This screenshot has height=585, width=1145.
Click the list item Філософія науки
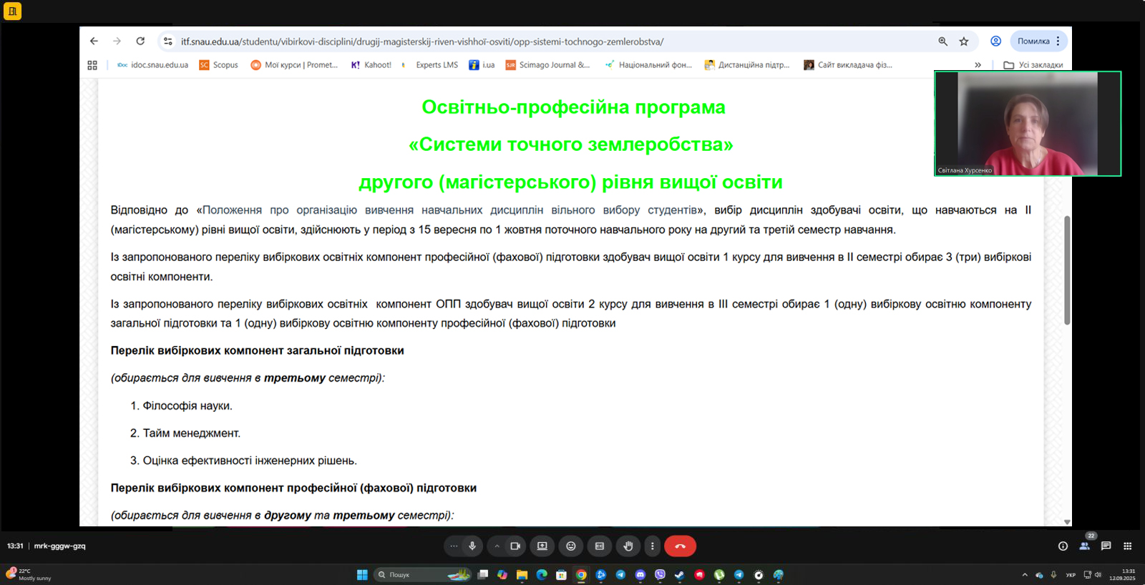pyautogui.click(x=187, y=406)
